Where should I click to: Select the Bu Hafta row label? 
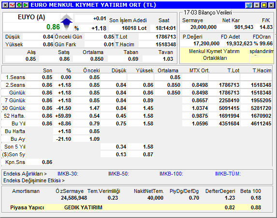tap(15, 131)
